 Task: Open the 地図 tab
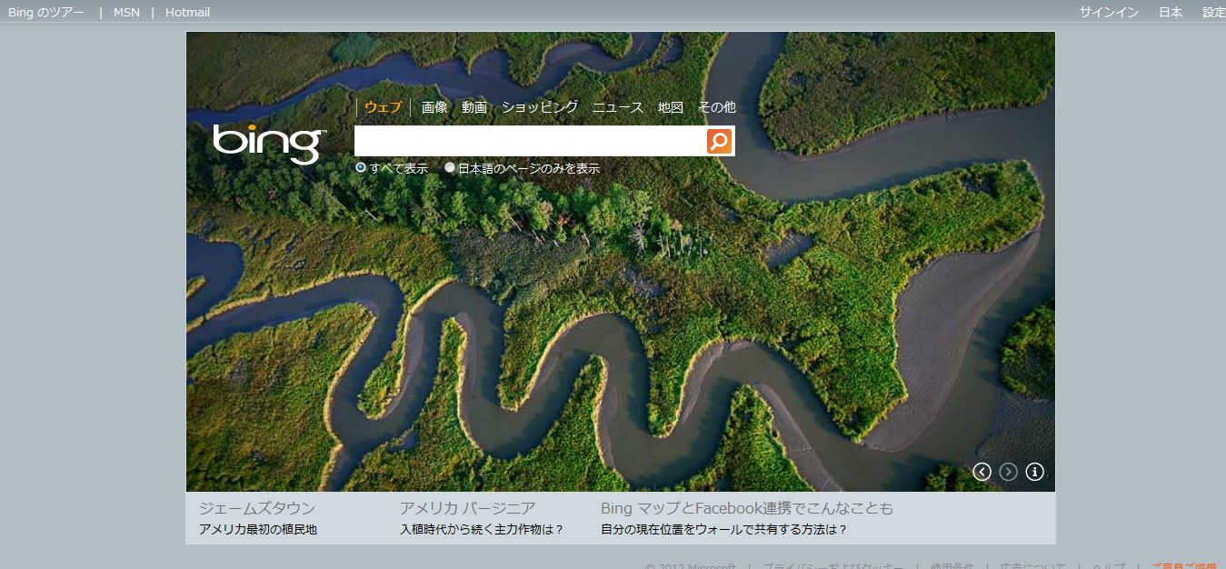tap(671, 107)
